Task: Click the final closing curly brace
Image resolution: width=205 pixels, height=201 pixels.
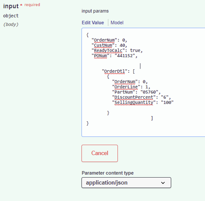Action: (88, 123)
